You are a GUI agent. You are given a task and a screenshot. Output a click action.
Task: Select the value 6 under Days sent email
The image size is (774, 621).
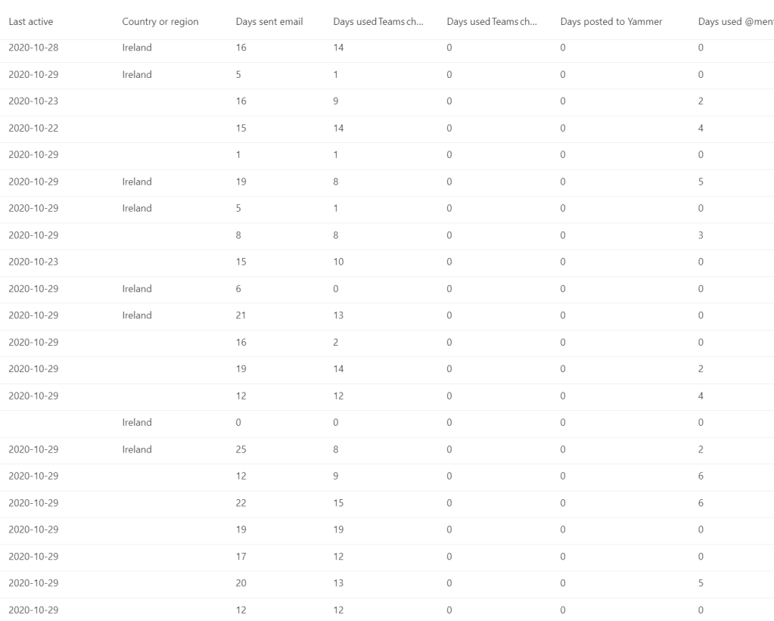(x=238, y=289)
